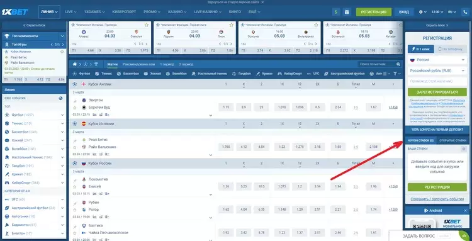Open the LIVE-КАЗИНО menu
Screen dimensions: 472x241
[208, 12]
